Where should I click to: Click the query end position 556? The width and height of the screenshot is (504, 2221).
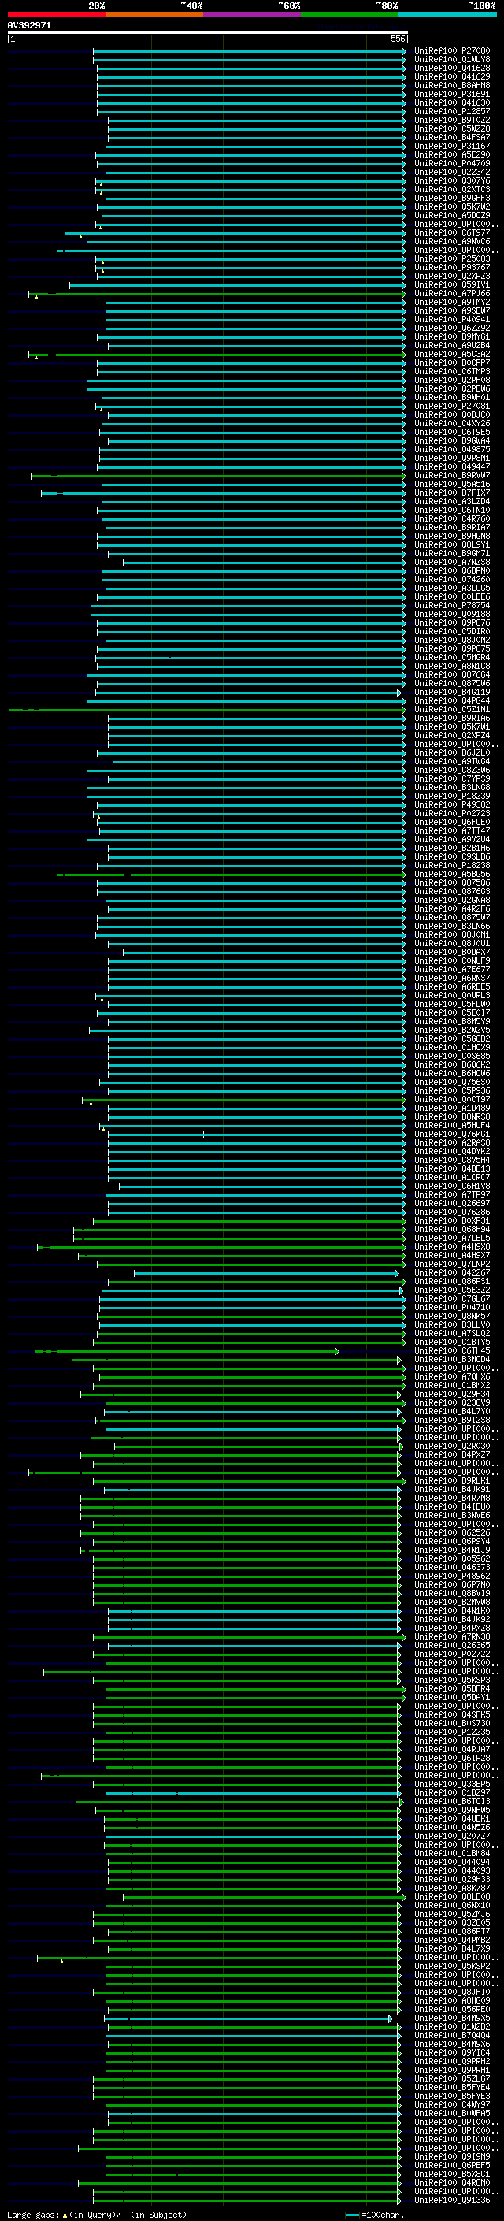397,39
